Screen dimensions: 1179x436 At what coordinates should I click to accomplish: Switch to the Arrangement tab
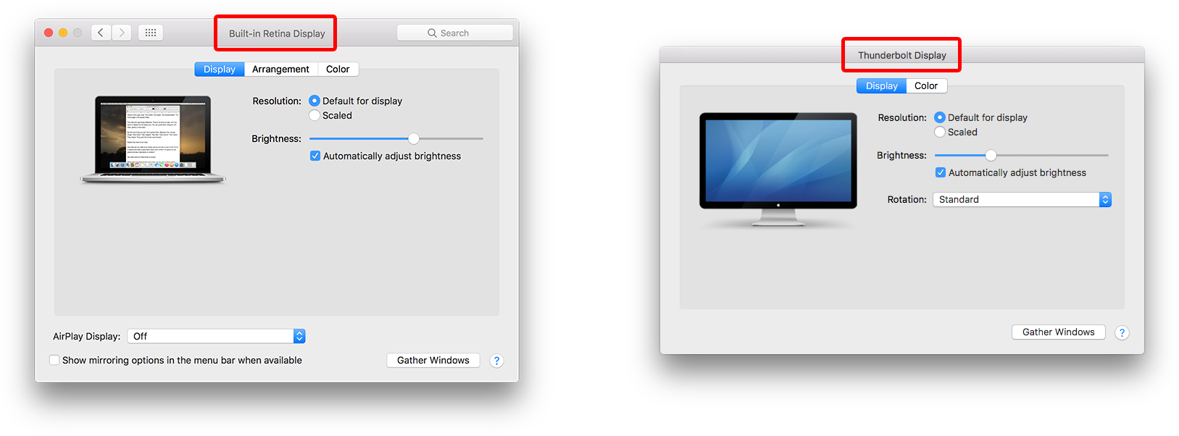(x=280, y=70)
